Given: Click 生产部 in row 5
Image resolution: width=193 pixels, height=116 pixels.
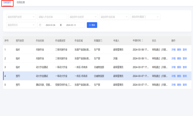Looking at the screenshot, I should (97, 85).
